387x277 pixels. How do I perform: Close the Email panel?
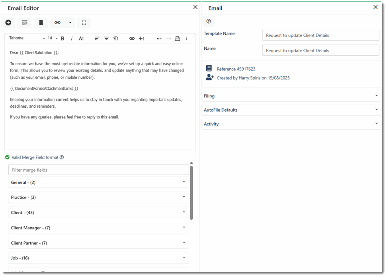375,7
